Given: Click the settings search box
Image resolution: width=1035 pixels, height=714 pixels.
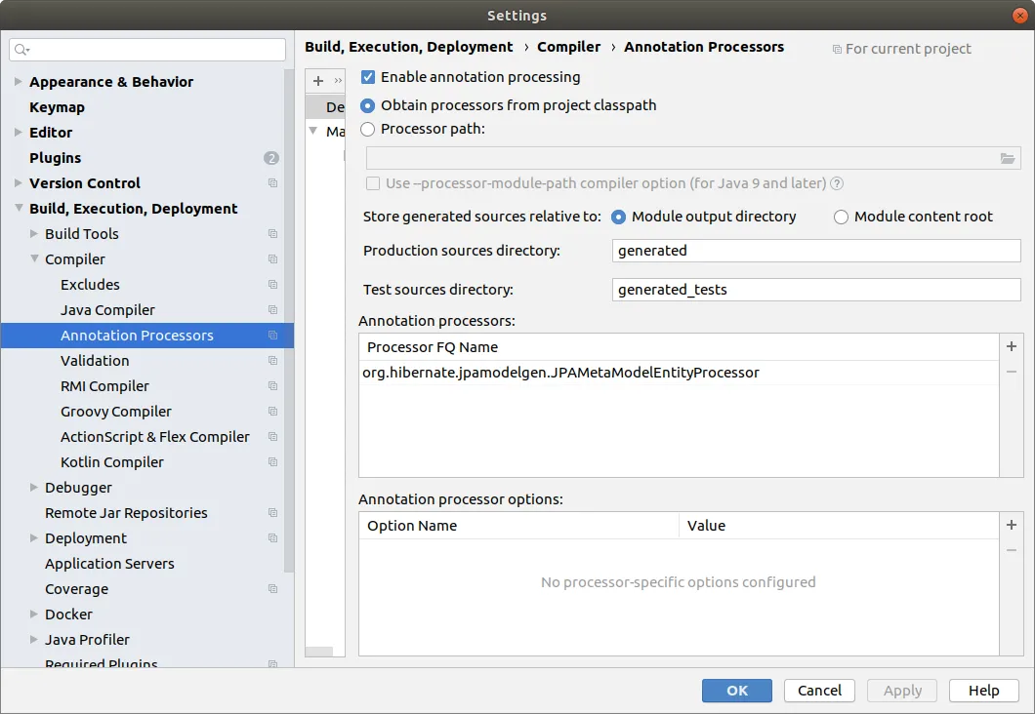Looking at the screenshot, I should tap(146, 49).
